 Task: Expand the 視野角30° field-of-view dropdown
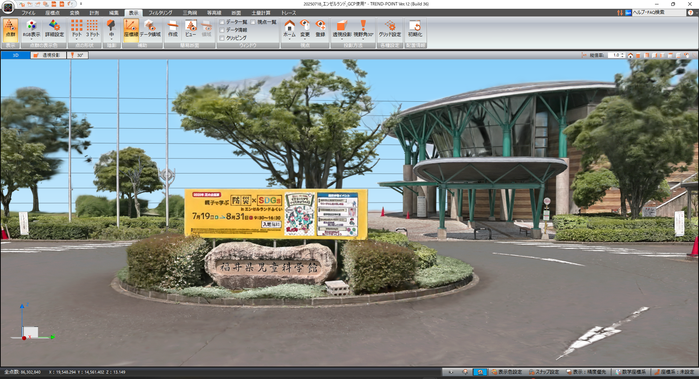point(363,38)
